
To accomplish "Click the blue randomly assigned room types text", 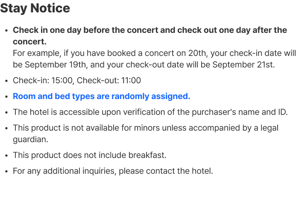I will click(101, 96).
